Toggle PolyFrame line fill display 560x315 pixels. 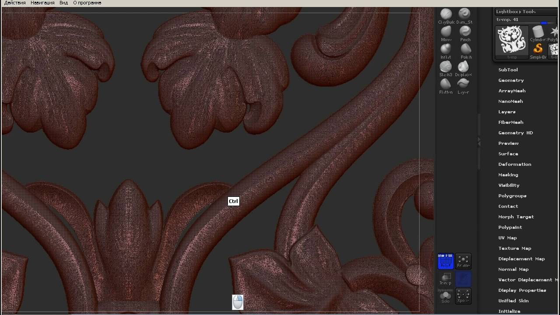click(445, 261)
